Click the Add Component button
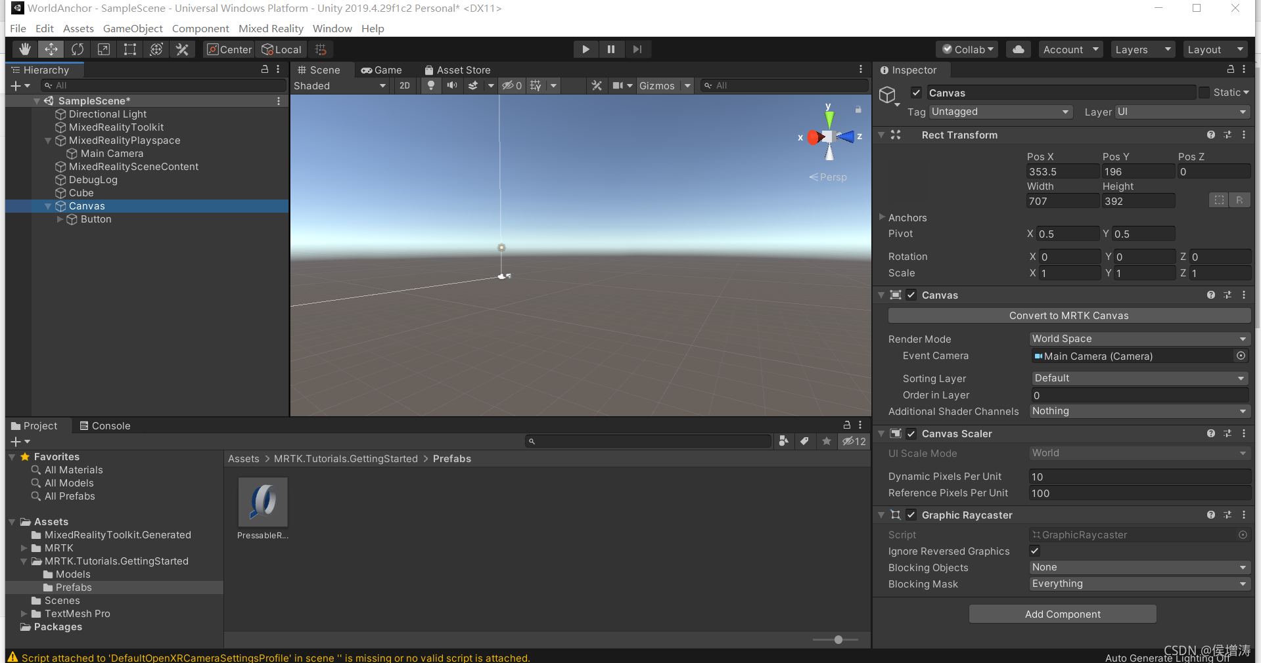This screenshot has height=663, width=1261. click(x=1063, y=614)
